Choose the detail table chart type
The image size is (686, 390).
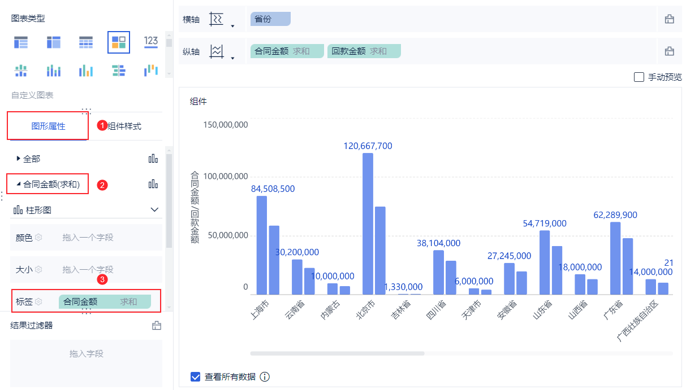(x=86, y=42)
